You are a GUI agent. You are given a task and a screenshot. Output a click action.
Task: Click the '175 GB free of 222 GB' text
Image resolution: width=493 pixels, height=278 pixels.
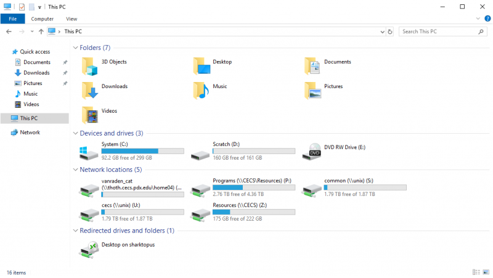237,219
